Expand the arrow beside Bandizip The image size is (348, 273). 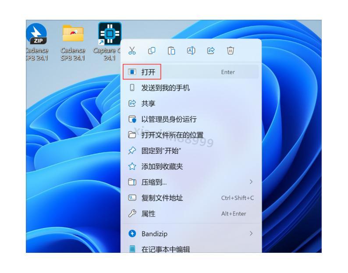(x=251, y=233)
